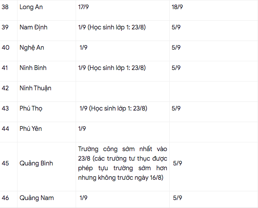The width and height of the screenshot is (258, 208).
Task: Select the Phú Thọ province cell
Action: point(31,108)
